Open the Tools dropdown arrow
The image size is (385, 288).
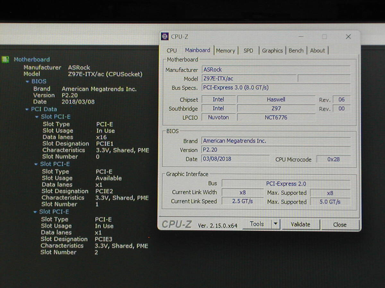(x=276, y=224)
